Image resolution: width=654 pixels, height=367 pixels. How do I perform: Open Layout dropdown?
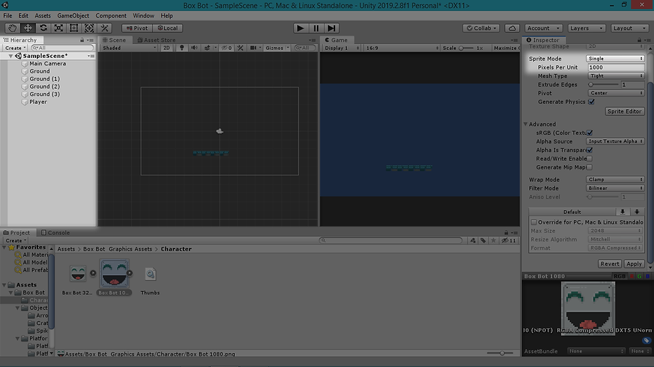[629, 28]
